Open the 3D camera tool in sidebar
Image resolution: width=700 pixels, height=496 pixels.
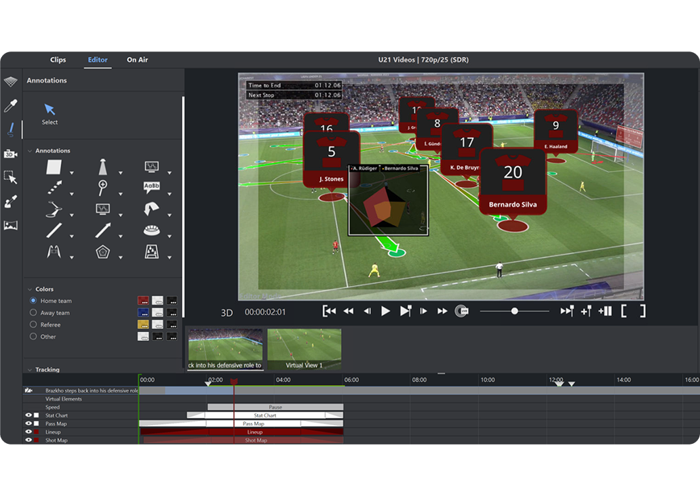click(10, 154)
